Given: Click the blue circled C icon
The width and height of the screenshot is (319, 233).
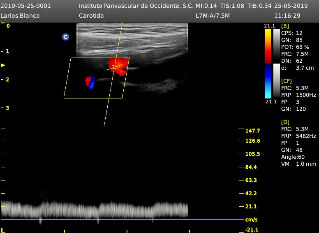Looking at the screenshot, I should point(65,37).
